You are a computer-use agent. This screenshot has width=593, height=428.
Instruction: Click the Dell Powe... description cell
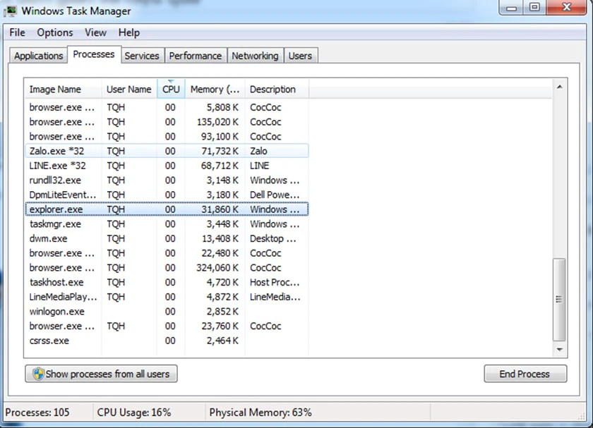275,195
